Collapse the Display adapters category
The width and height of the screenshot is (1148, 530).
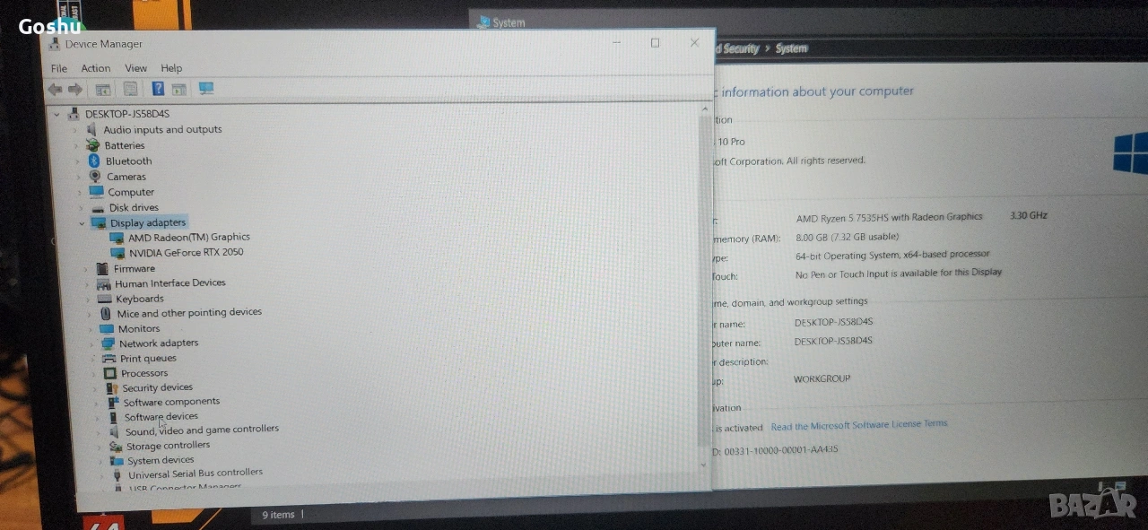(82, 223)
